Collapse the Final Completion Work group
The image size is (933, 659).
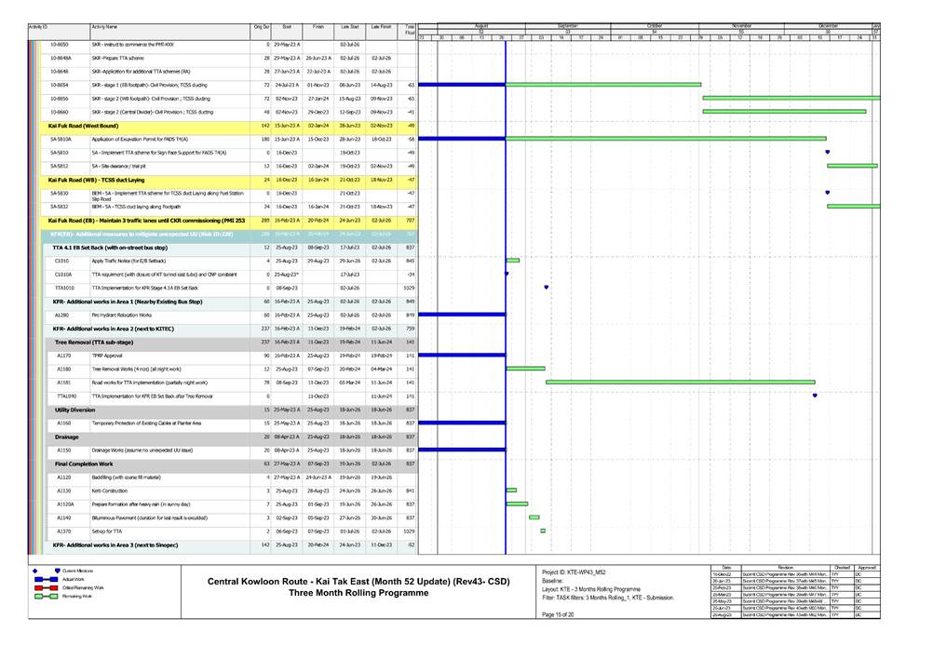(84, 463)
